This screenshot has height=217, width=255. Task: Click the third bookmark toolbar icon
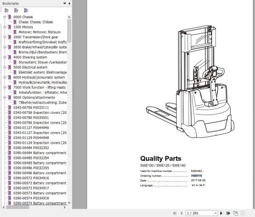coord(26,11)
